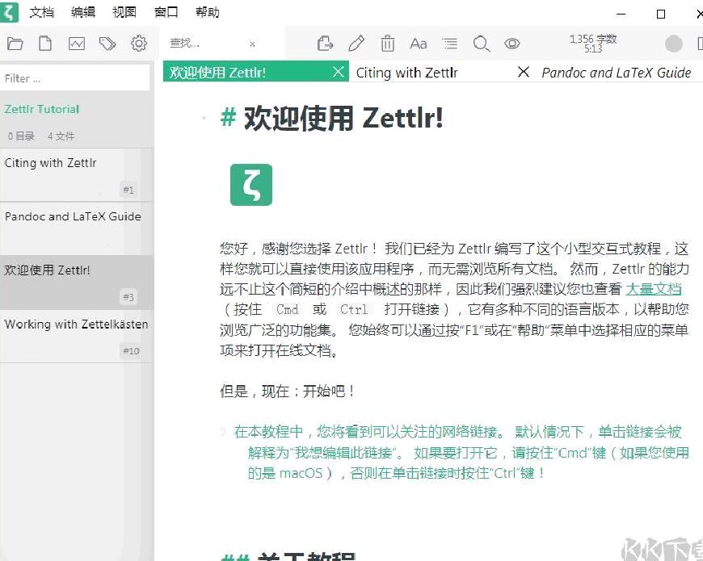The width and height of the screenshot is (703, 561).
Task: Click the 4 文件 count label
Action: [61, 136]
